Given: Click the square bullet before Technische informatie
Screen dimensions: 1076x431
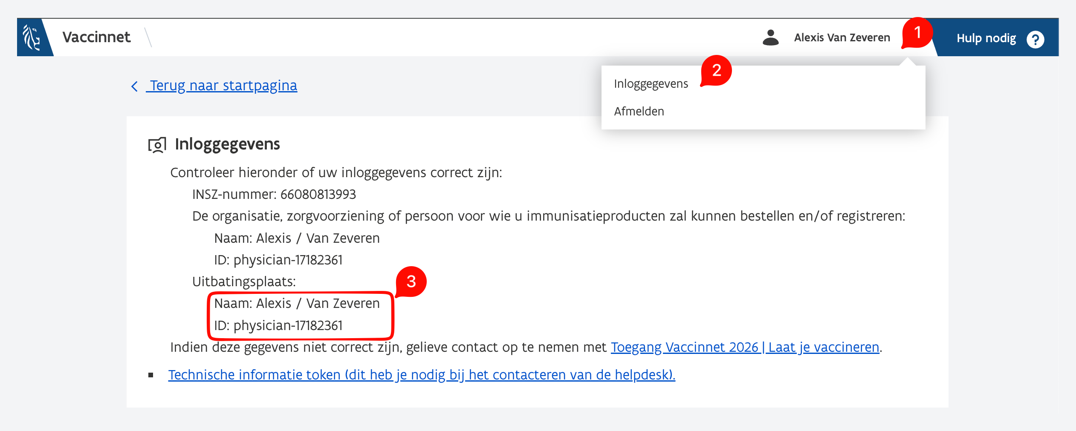Looking at the screenshot, I should click(x=151, y=375).
